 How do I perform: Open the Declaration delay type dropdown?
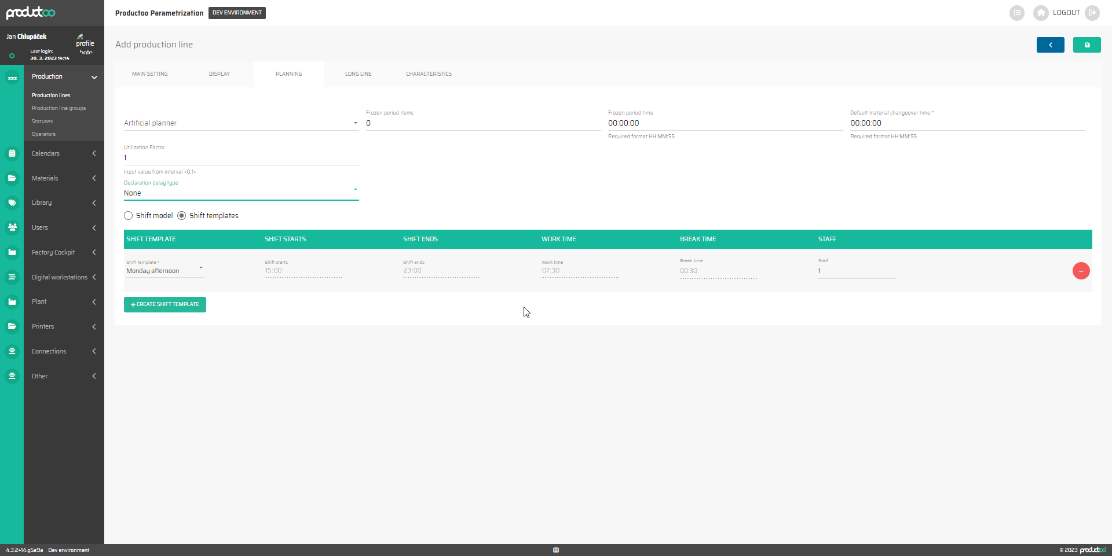click(241, 193)
